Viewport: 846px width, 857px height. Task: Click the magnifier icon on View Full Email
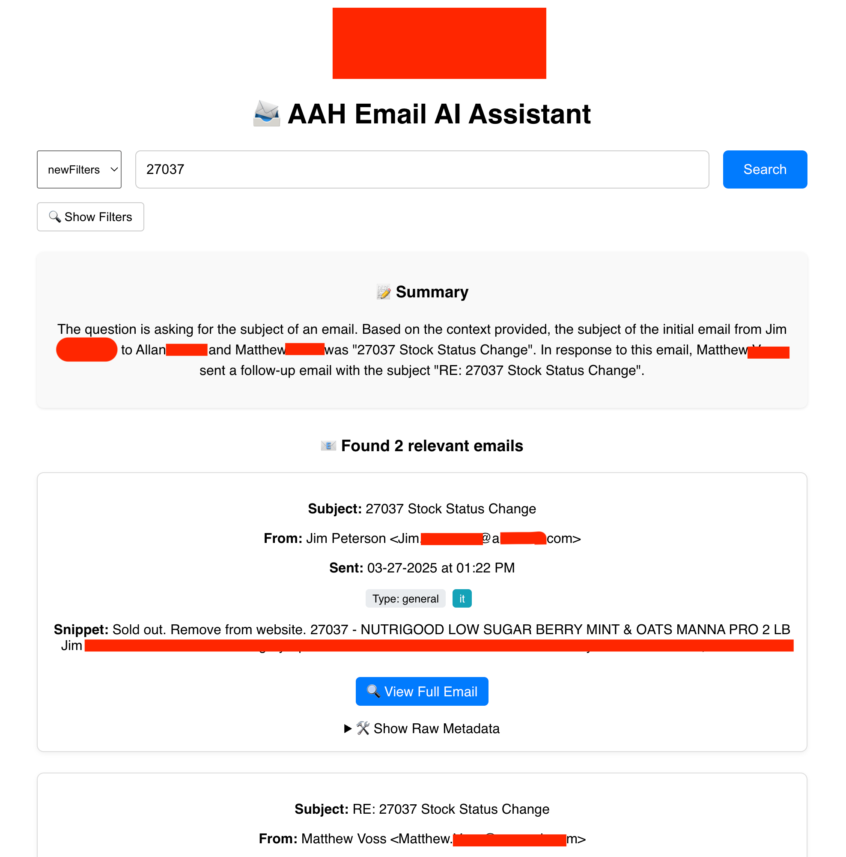[373, 691]
